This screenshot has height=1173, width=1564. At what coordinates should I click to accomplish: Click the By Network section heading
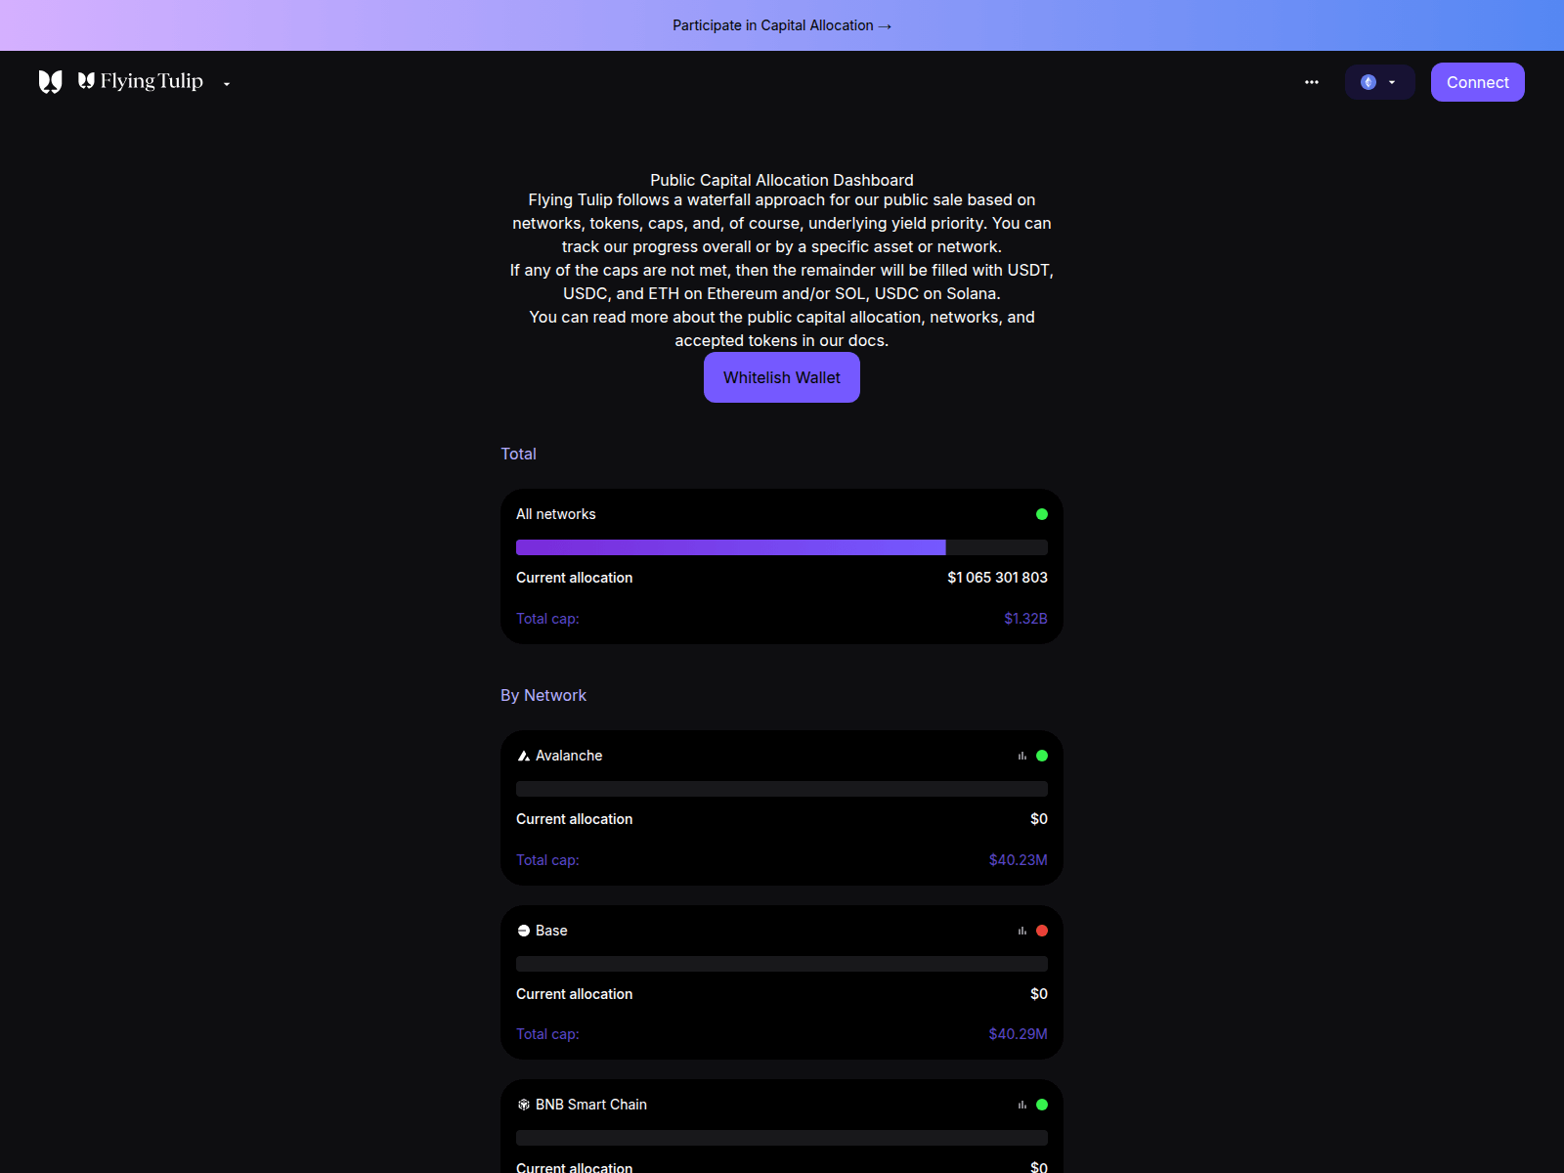click(x=543, y=695)
